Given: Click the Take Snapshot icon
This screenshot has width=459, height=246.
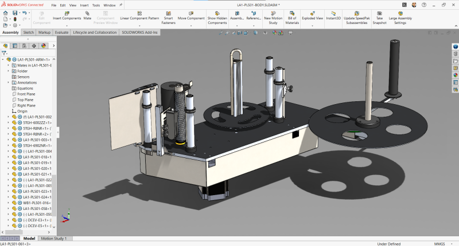Looking at the screenshot, I should 380,14.
